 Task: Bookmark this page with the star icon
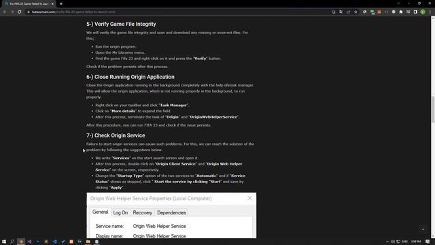pos(355,12)
